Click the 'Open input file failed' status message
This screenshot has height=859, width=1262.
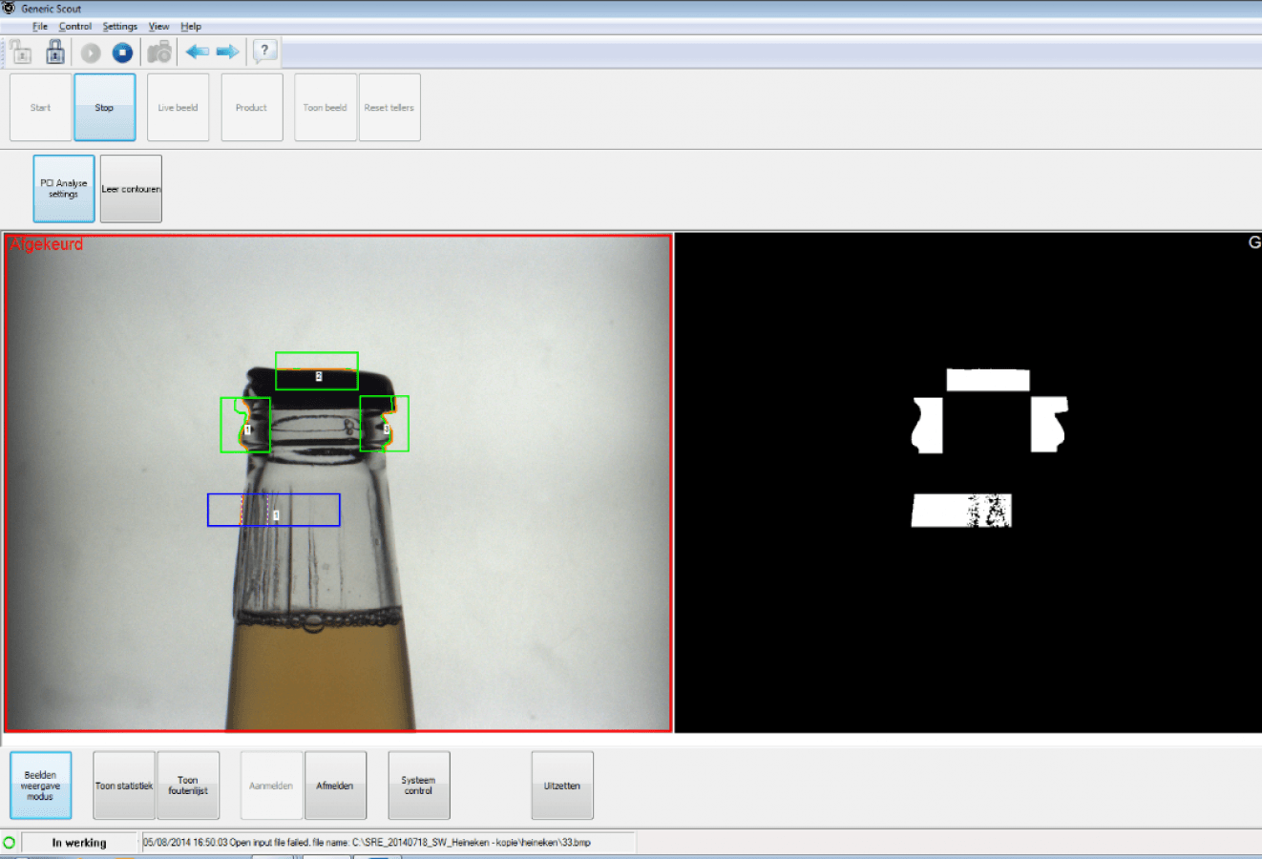(367, 843)
